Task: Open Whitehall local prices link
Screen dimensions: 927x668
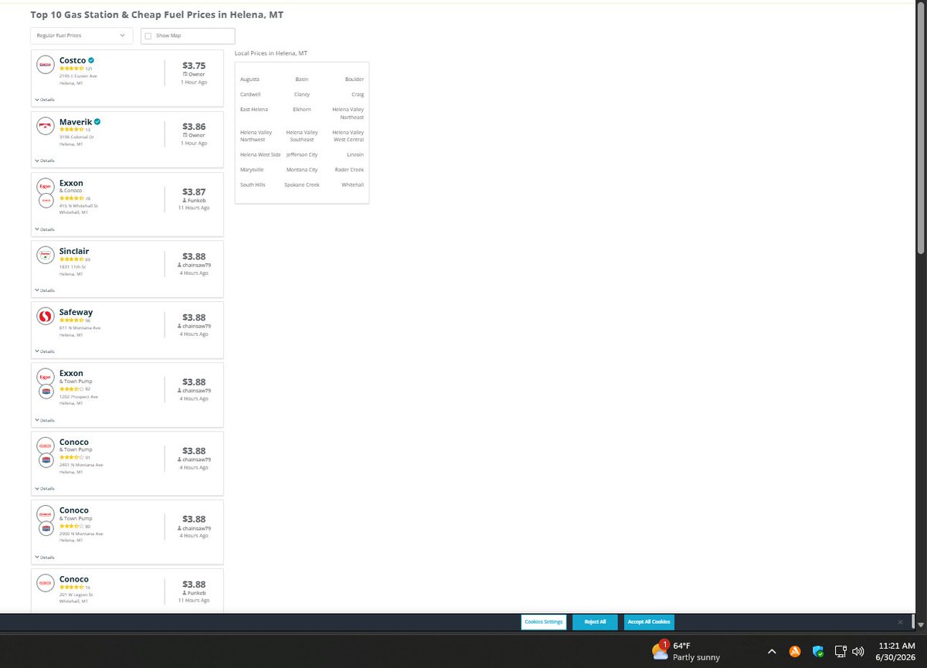Action: (353, 185)
